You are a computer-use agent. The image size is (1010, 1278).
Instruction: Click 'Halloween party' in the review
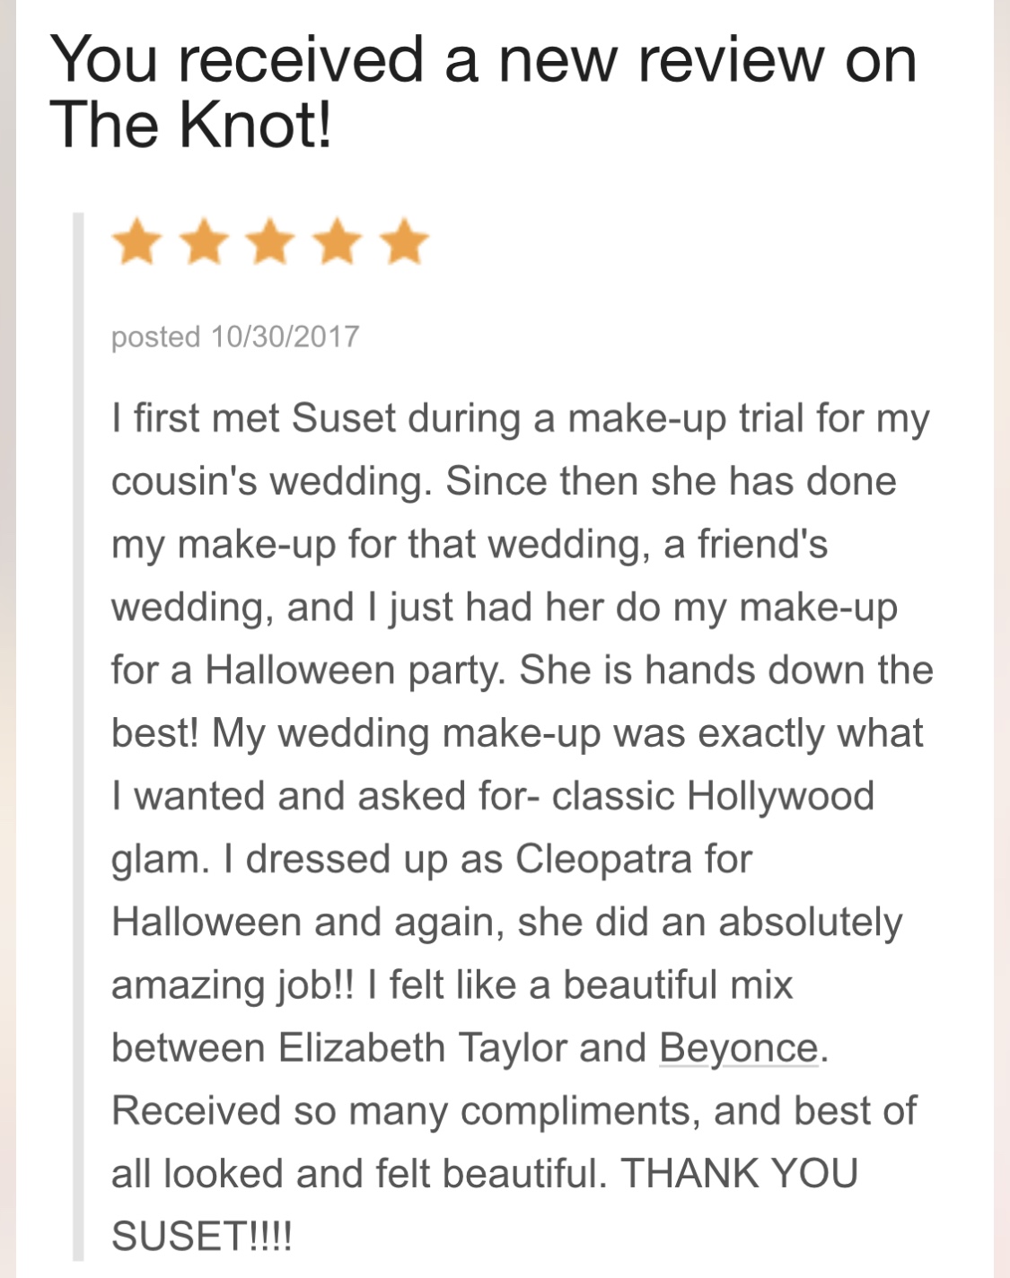tap(355, 671)
